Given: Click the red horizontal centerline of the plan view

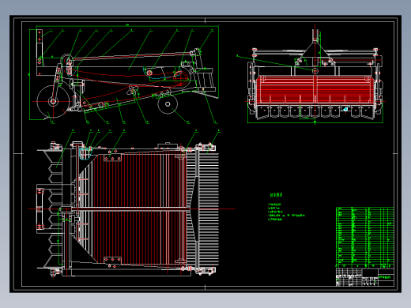Looking at the screenshot, I should click(132, 209).
